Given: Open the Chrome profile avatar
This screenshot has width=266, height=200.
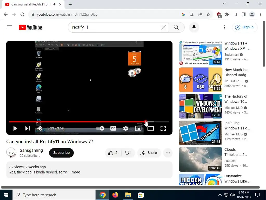Looking at the screenshot, I should (x=252, y=14).
